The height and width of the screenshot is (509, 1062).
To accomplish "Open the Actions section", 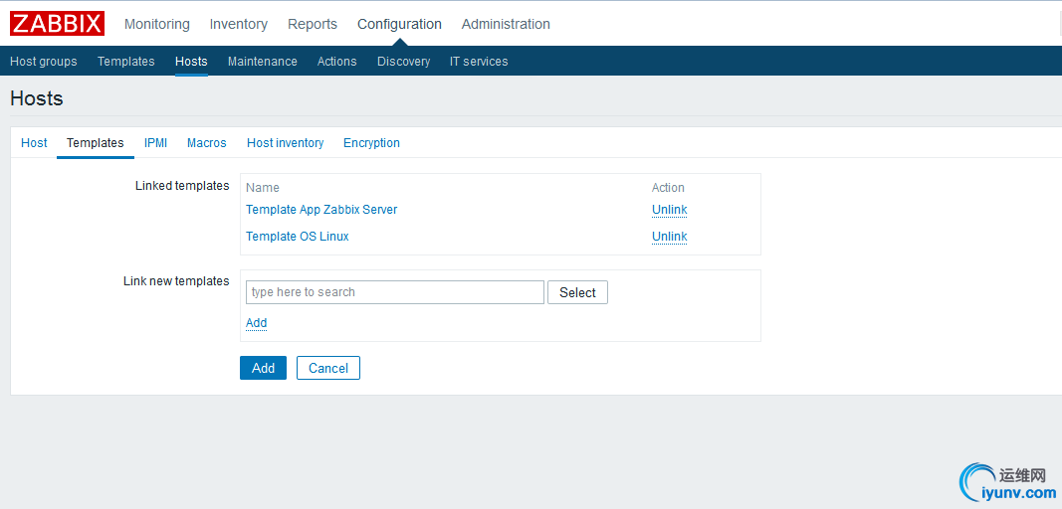I will coord(336,62).
